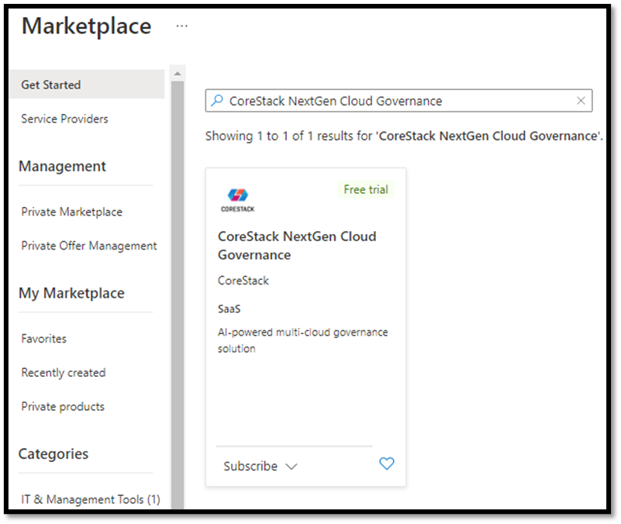Open Private products
This screenshot has height=524, width=621.
tap(62, 406)
